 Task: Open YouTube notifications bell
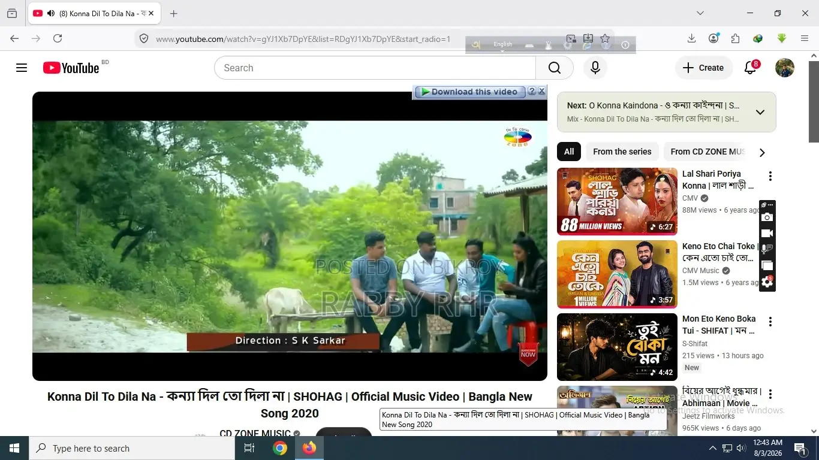tap(750, 68)
